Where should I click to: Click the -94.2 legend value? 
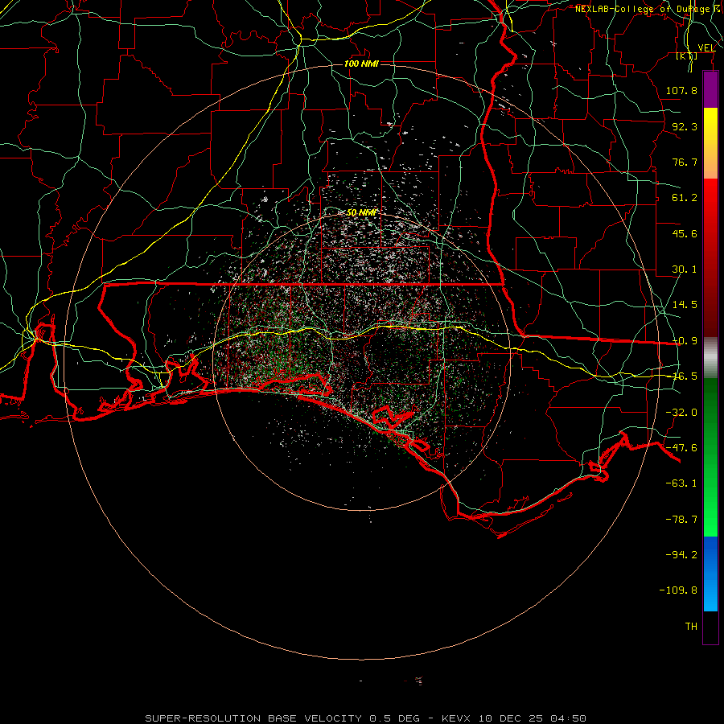pos(681,555)
